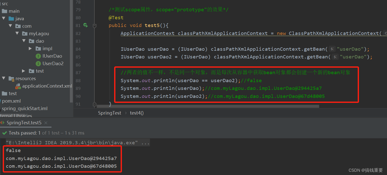
Task: Fold the test5 method at line 81
Action: (94, 25)
